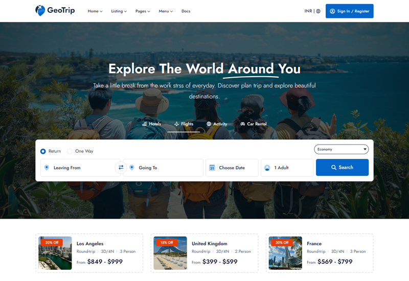
Task: Click the Car Rental car icon
Action: pyautogui.click(x=242, y=124)
